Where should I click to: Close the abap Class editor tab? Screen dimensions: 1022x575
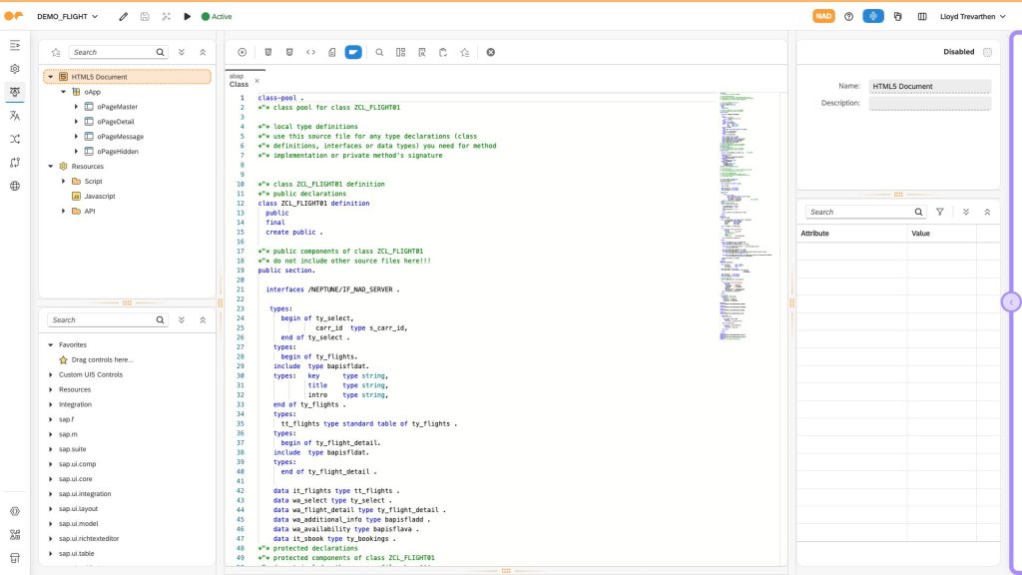(x=256, y=81)
